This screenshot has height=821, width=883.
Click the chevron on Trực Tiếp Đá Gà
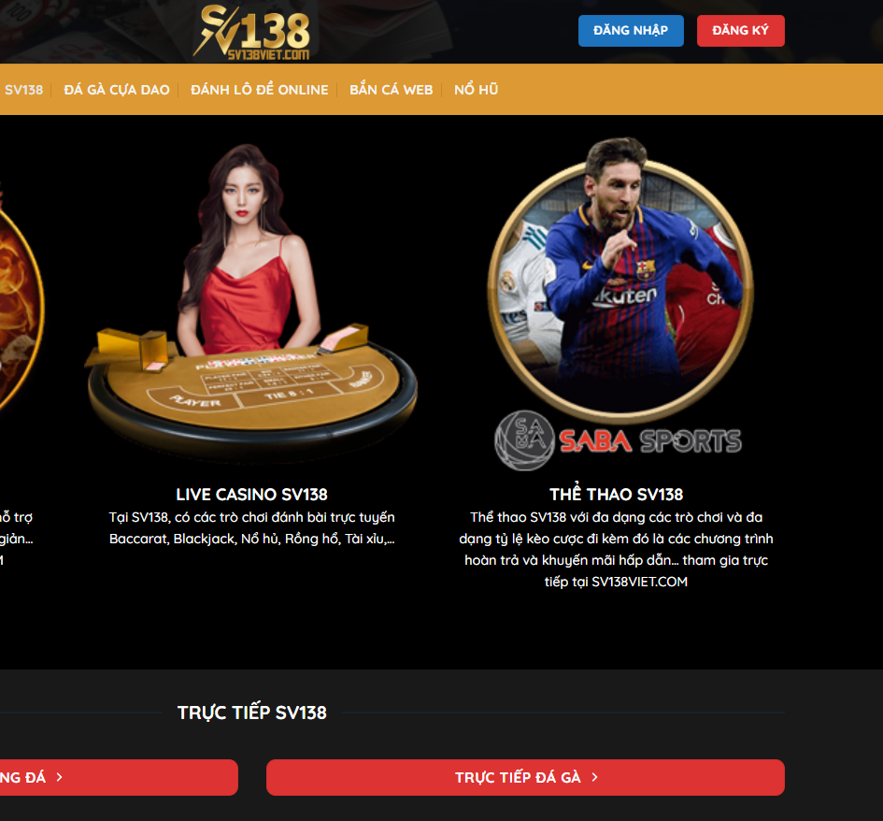(x=594, y=778)
